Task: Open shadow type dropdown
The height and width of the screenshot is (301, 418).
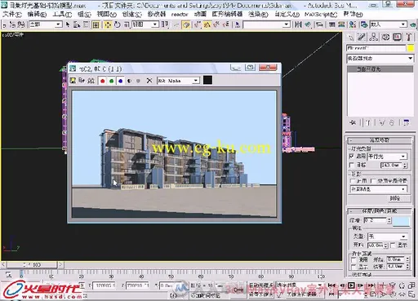Action: coord(378,189)
